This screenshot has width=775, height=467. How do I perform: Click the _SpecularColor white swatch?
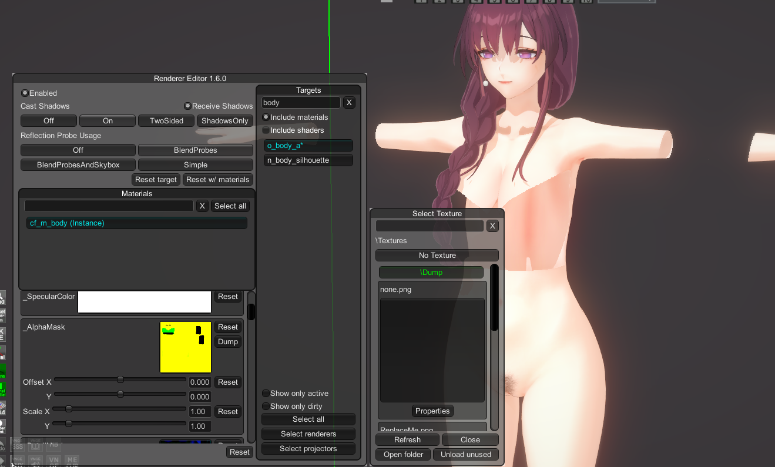pyautogui.click(x=144, y=302)
